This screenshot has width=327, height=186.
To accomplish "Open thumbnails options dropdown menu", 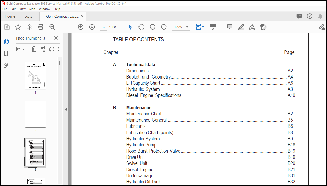I will pos(21,49).
